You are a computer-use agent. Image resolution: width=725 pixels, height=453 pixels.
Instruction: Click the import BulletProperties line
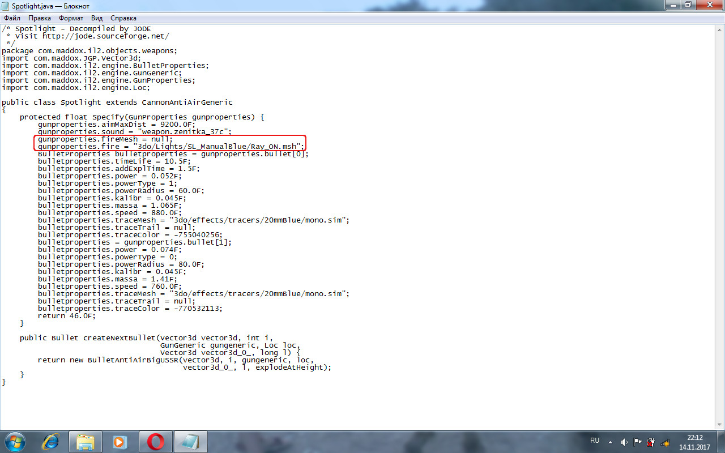tap(105, 66)
